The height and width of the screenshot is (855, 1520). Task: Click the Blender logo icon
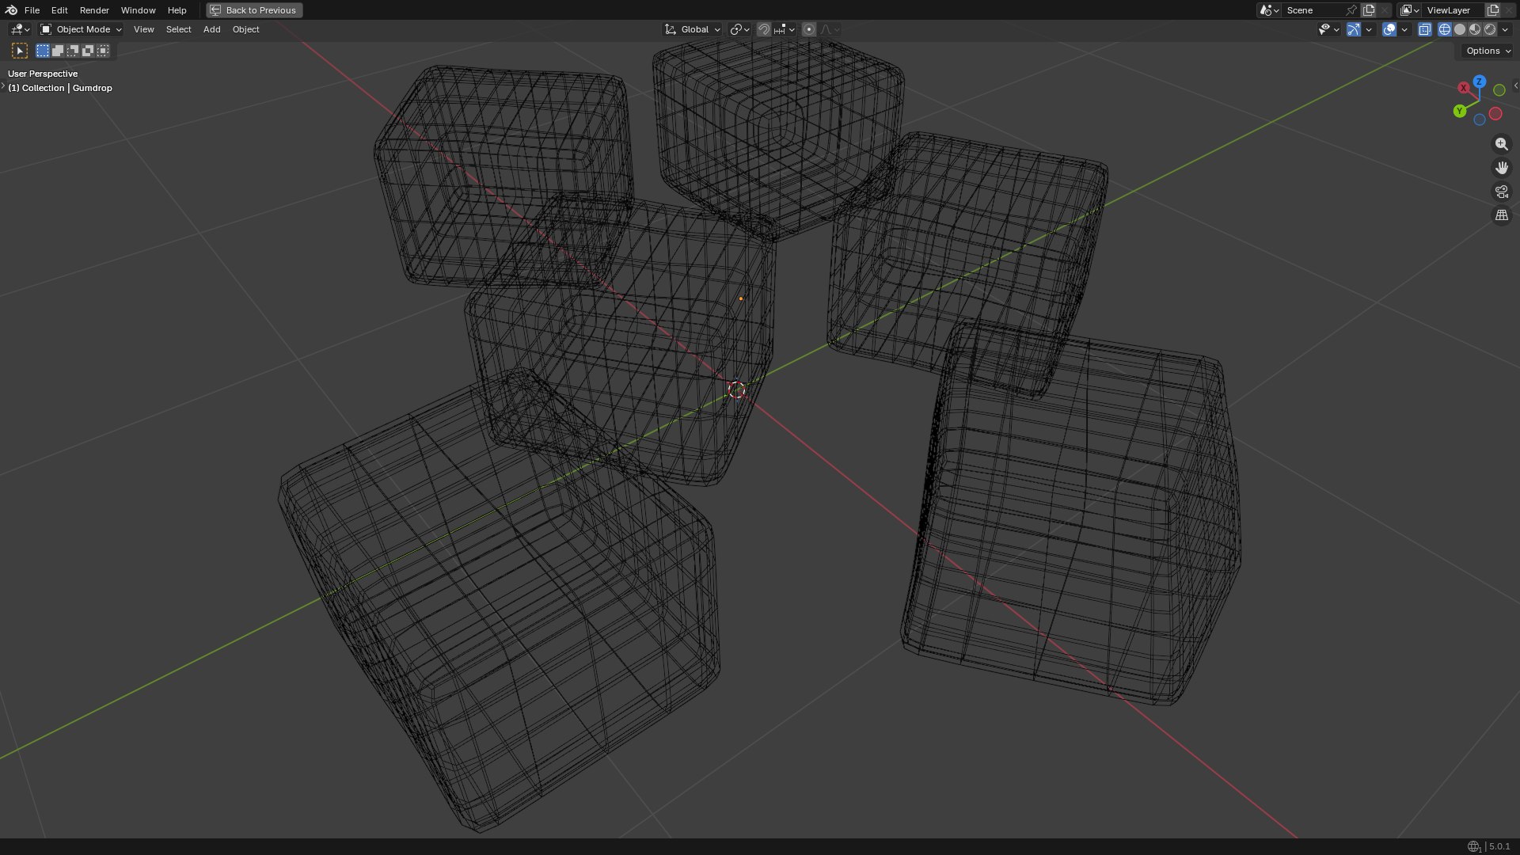coord(11,10)
